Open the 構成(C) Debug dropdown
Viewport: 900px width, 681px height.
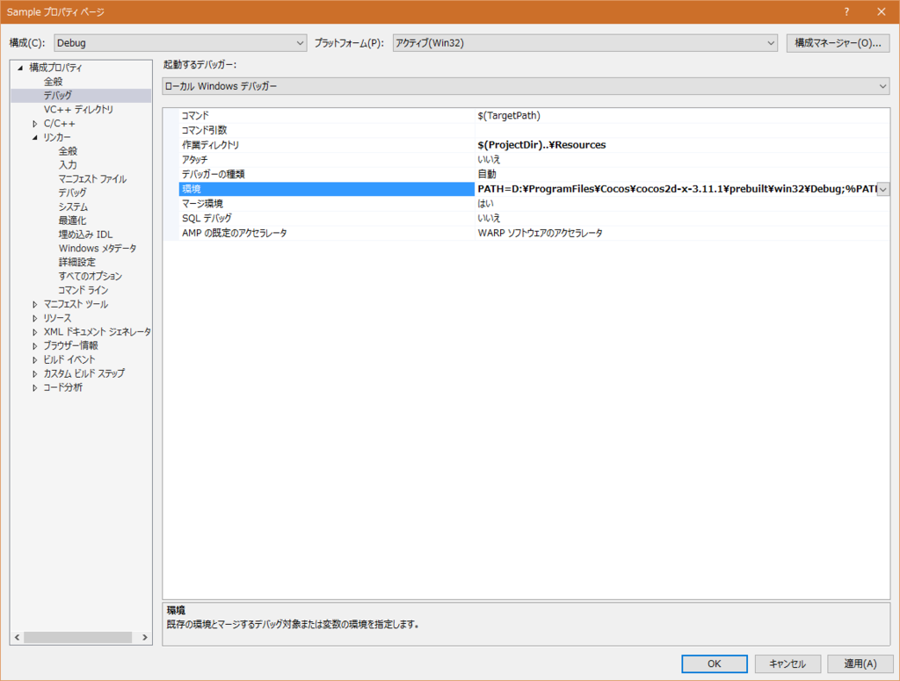[180, 43]
